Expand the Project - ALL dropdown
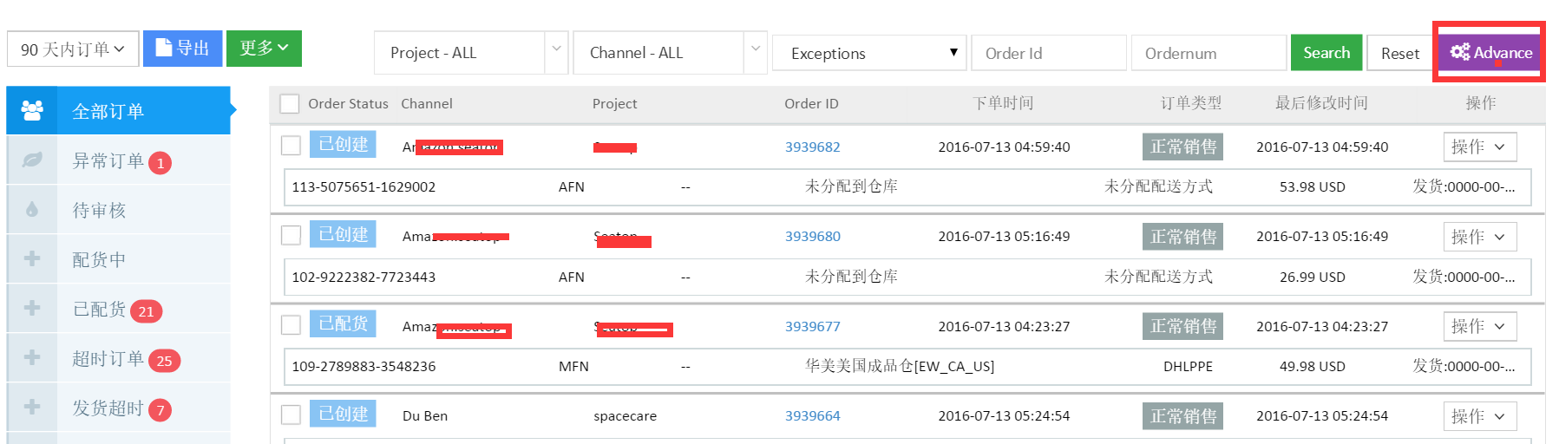This screenshot has height=444, width=1559. (x=471, y=53)
